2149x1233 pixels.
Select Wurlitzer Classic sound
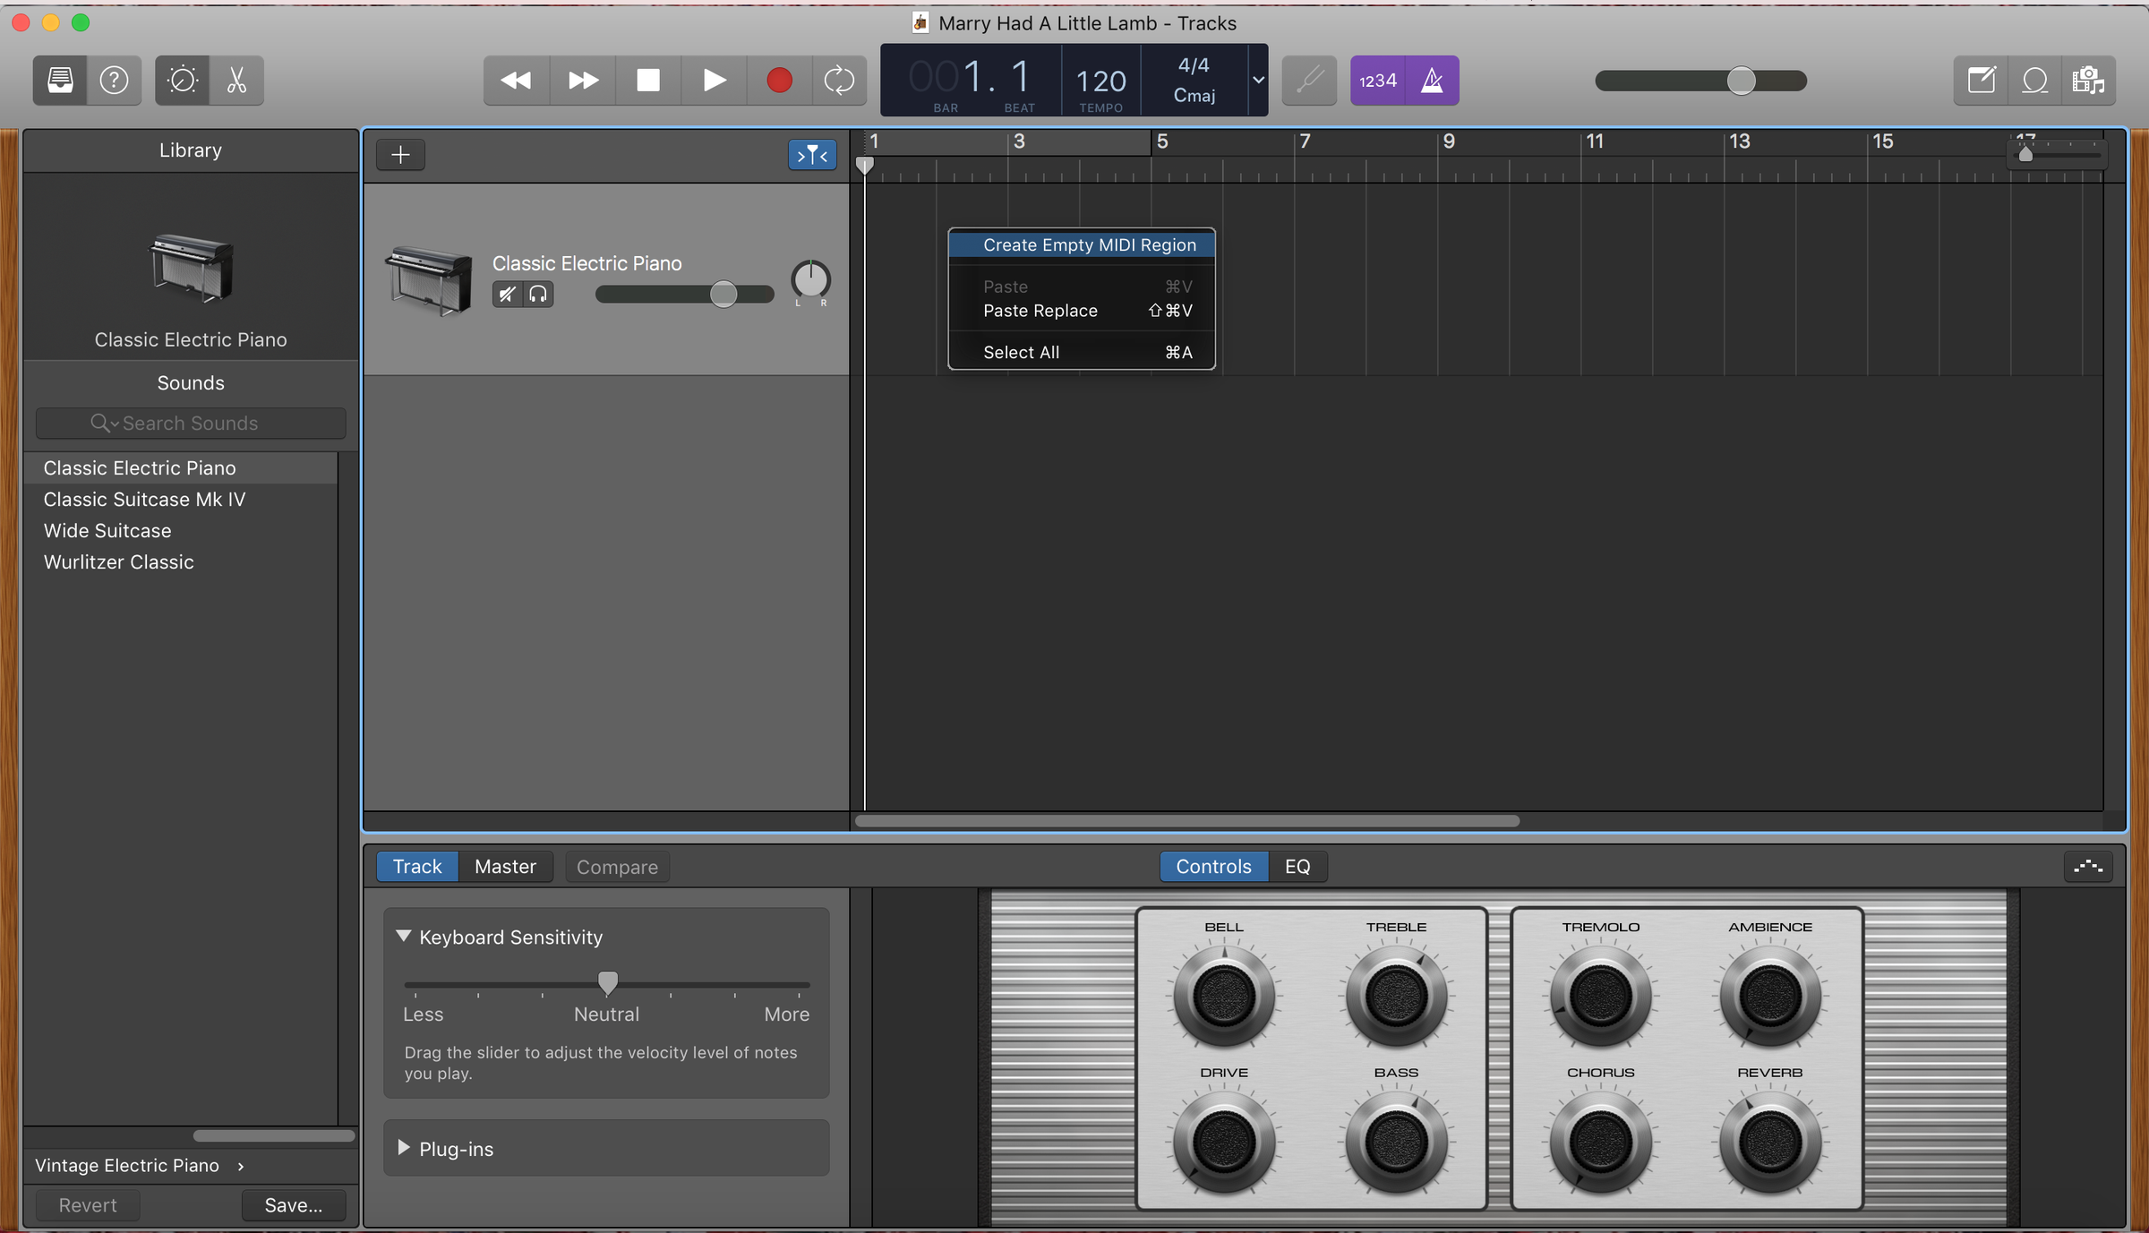click(118, 562)
